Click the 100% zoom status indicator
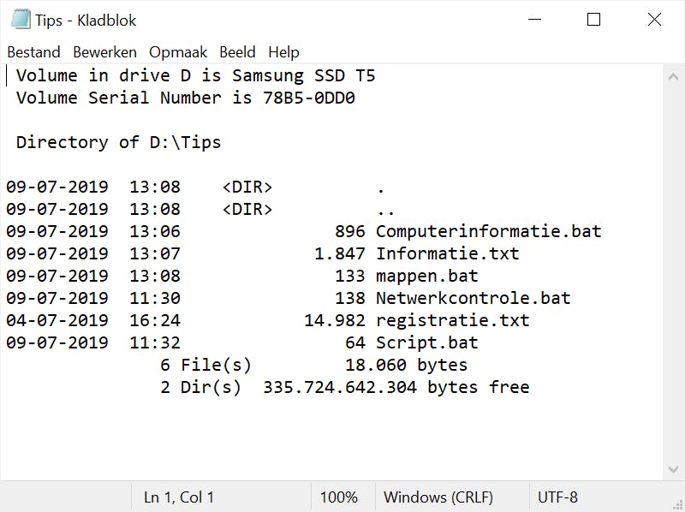 coord(339,497)
